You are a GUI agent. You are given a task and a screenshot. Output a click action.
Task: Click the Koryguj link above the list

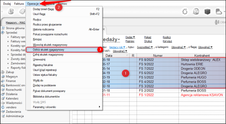point(167,41)
